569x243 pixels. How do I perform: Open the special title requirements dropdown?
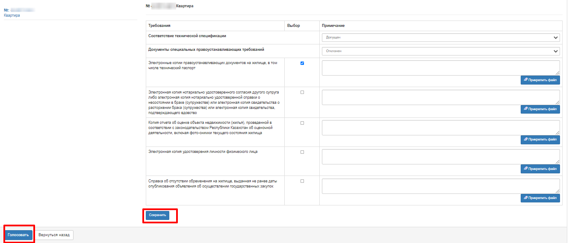[440, 51]
